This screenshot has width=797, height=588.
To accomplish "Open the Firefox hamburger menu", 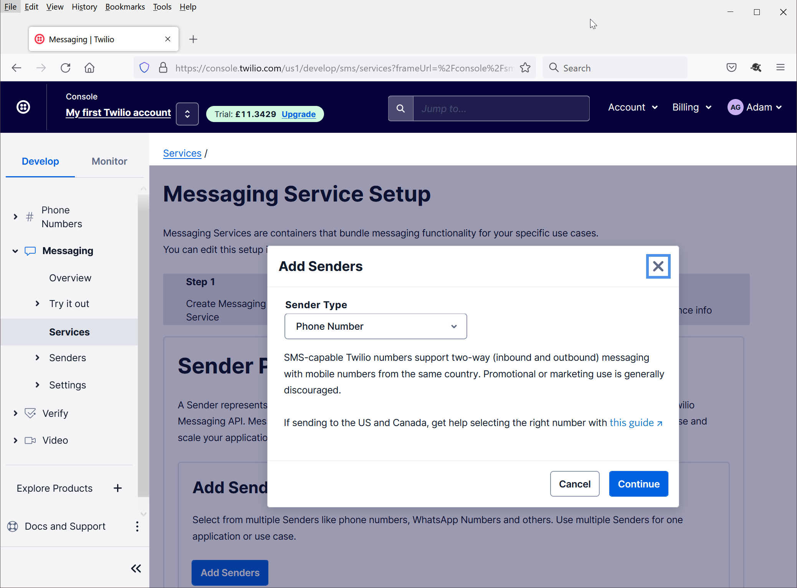I will (x=780, y=68).
